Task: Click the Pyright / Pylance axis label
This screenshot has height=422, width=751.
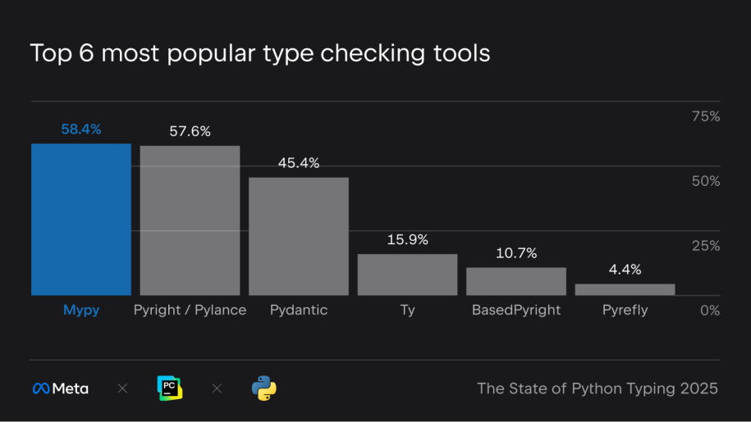Action: point(190,311)
